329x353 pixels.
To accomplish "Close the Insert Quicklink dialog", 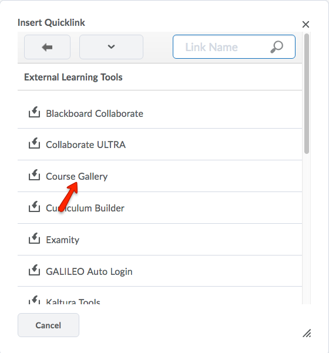I will coord(305,24).
